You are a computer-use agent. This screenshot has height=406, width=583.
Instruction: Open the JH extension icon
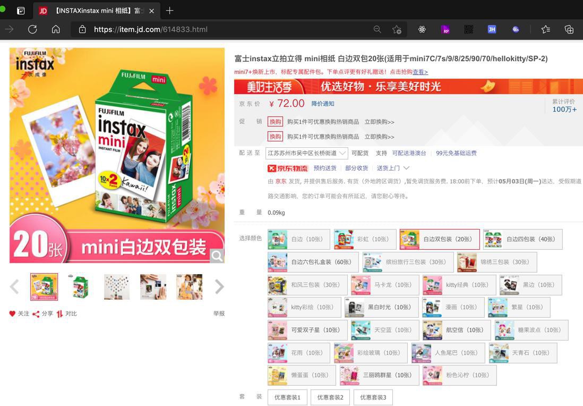coord(492,29)
